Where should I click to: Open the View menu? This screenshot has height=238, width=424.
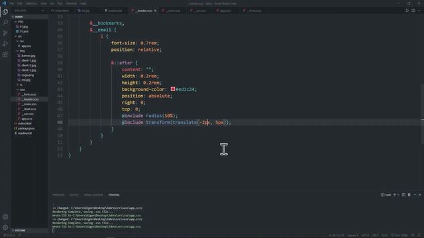(x=44, y=3)
